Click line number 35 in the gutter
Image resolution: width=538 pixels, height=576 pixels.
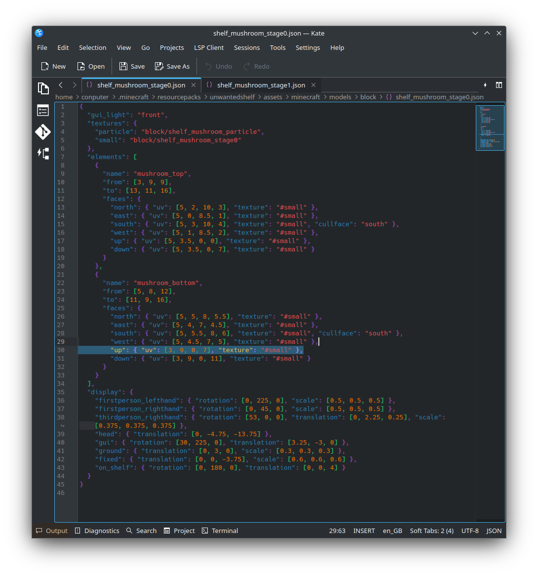61,392
